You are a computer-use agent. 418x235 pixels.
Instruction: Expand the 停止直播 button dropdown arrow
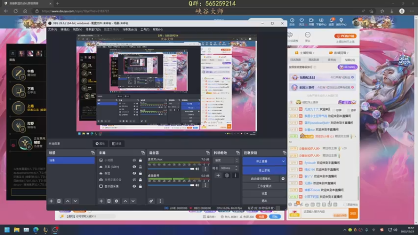(283, 161)
